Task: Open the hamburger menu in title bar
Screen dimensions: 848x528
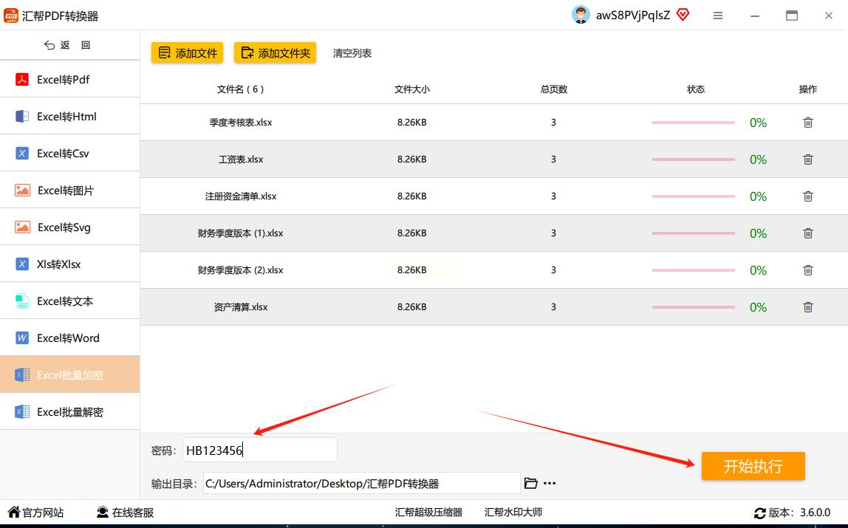Action: pyautogui.click(x=718, y=16)
